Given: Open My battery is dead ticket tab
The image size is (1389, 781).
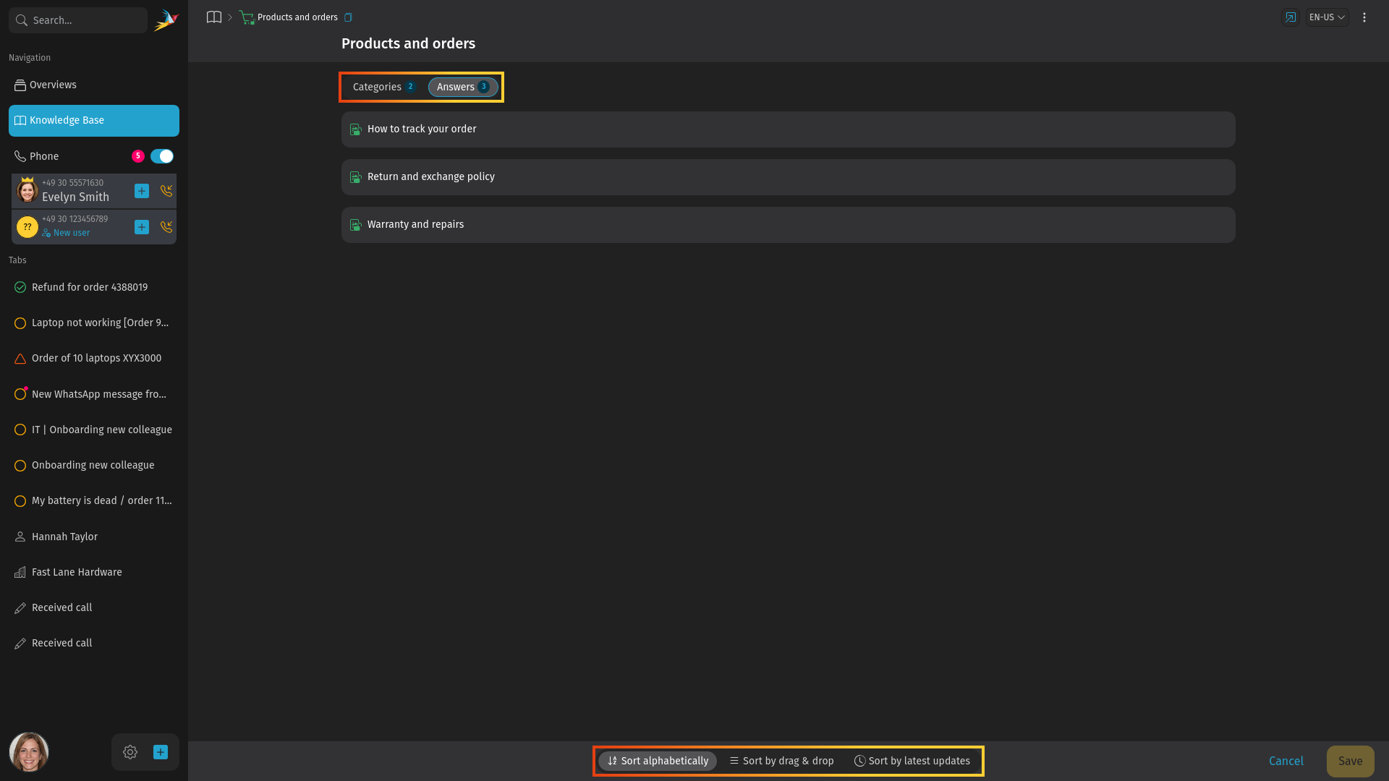Looking at the screenshot, I should pos(94,500).
